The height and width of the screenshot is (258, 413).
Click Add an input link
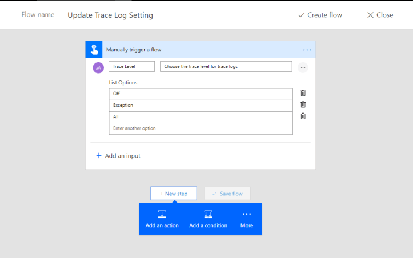(x=118, y=155)
